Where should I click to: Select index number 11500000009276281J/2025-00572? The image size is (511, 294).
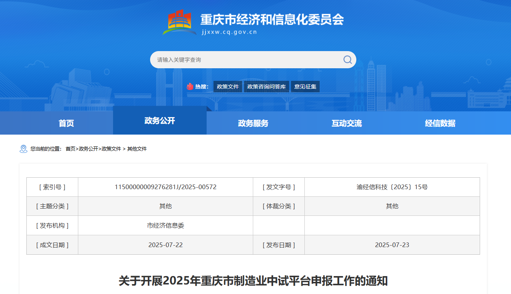coord(166,187)
